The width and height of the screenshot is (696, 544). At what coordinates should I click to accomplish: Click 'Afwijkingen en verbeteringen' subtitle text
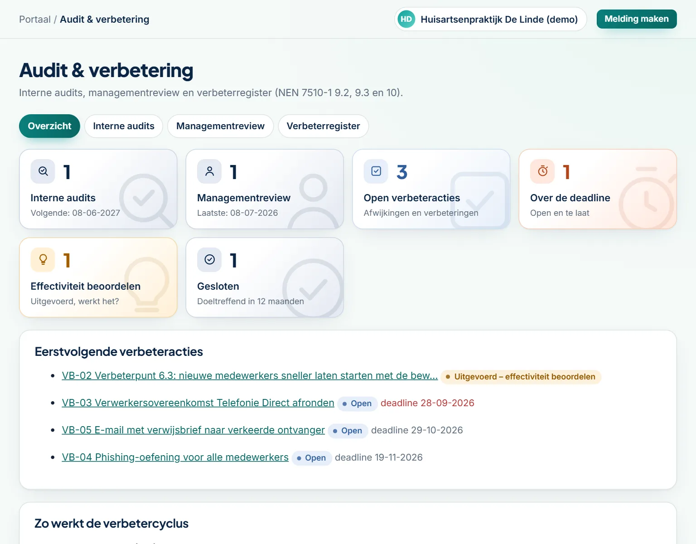(x=421, y=213)
